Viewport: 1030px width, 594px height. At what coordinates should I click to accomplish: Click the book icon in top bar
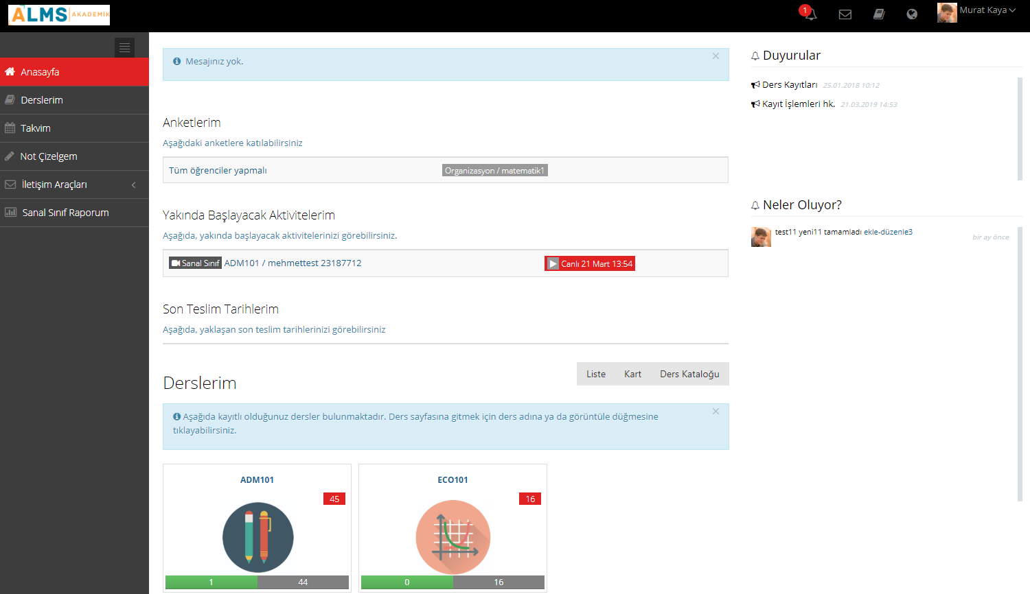879,14
